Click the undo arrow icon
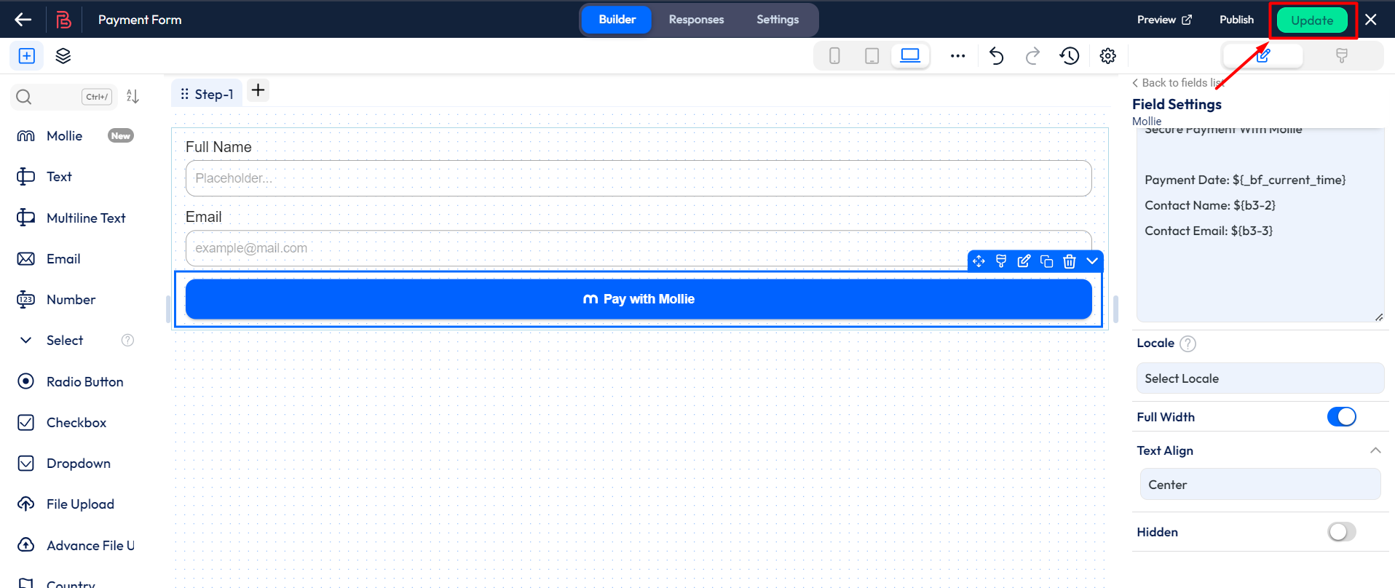 tap(996, 56)
